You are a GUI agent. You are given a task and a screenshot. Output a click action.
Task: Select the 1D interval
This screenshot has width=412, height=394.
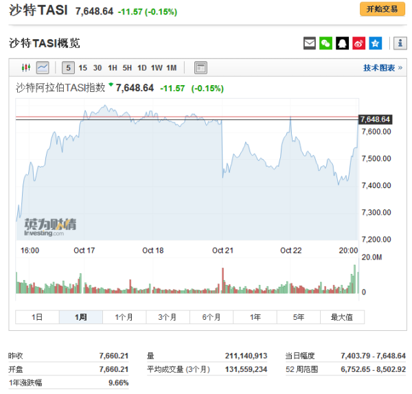[x=142, y=68]
